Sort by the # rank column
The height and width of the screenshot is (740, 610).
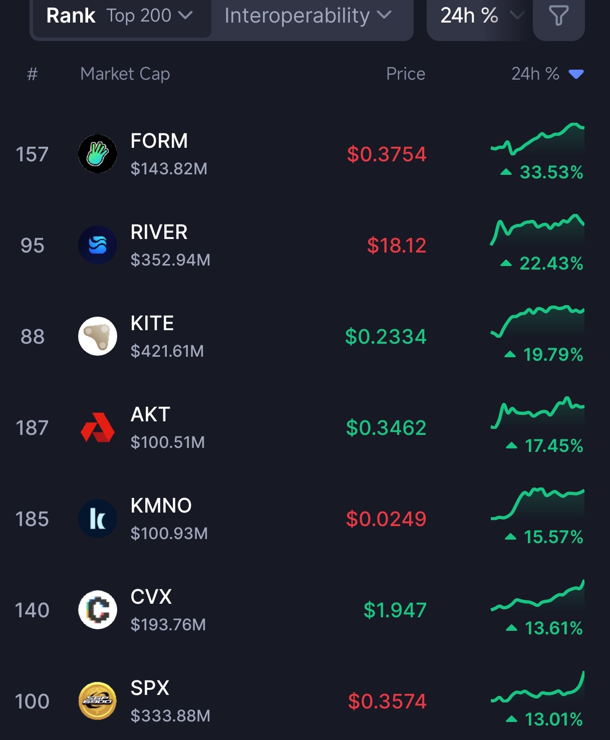[33, 74]
